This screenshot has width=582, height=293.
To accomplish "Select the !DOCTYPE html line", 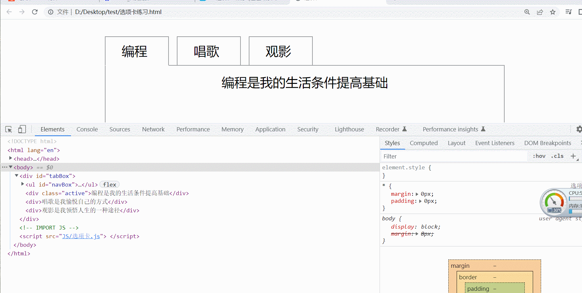I will (32, 141).
